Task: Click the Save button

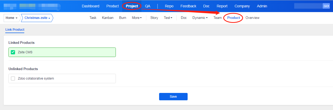Action: coord(173,97)
